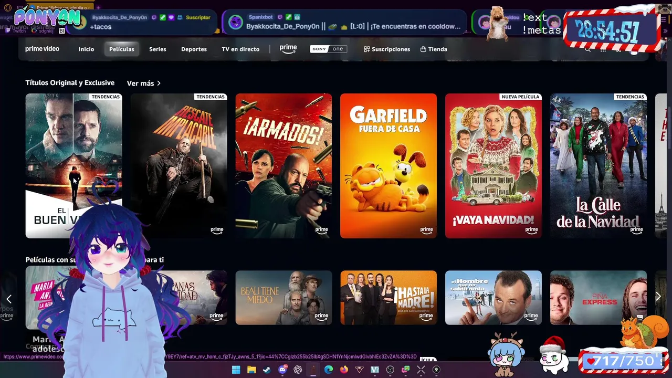Switch to the Series tab

coord(157,49)
